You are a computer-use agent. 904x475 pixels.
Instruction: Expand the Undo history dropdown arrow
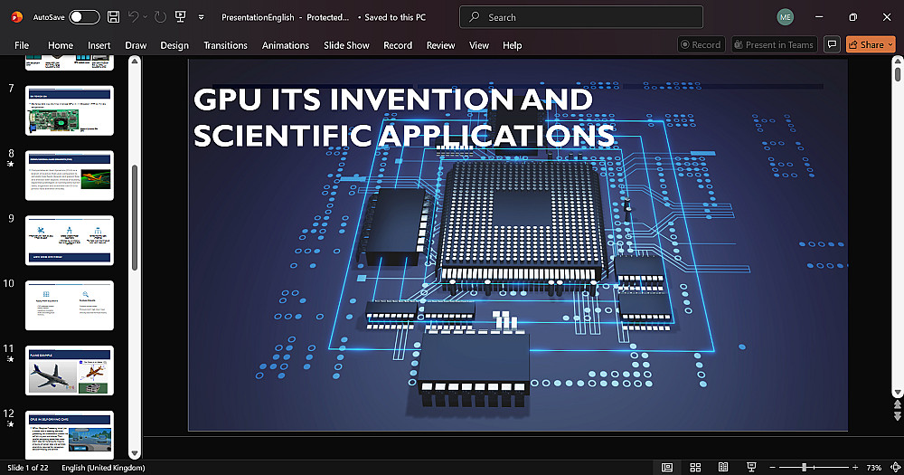coord(145,17)
